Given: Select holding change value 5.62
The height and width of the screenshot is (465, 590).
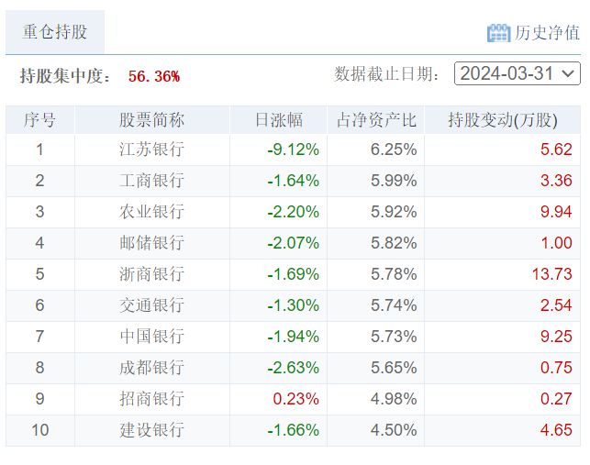Looking at the screenshot, I should click(x=557, y=149).
